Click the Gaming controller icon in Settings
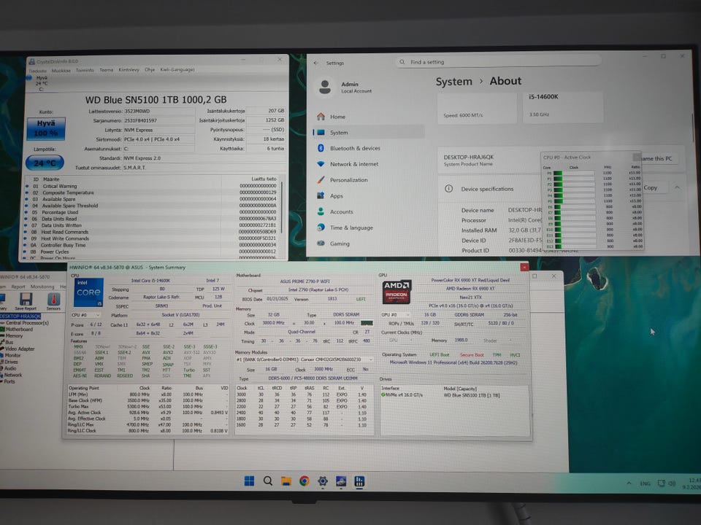701x525 pixels. click(321, 244)
